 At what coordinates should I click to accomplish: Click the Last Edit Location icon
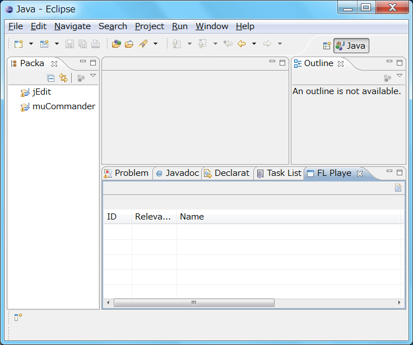click(x=228, y=44)
